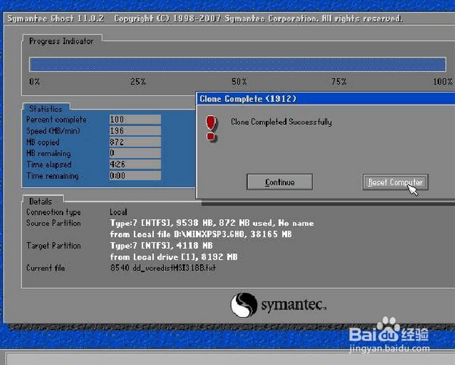The height and width of the screenshot is (365, 455).
Task: Click the Time remaining value 0:00
Action: click(x=135, y=176)
